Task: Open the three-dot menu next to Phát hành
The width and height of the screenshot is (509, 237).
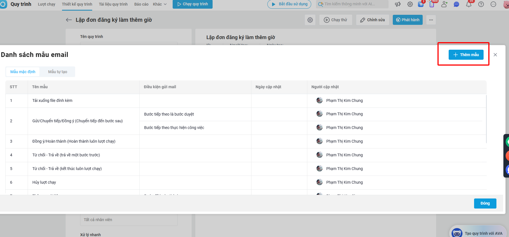Action: click(x=431, y=20)
